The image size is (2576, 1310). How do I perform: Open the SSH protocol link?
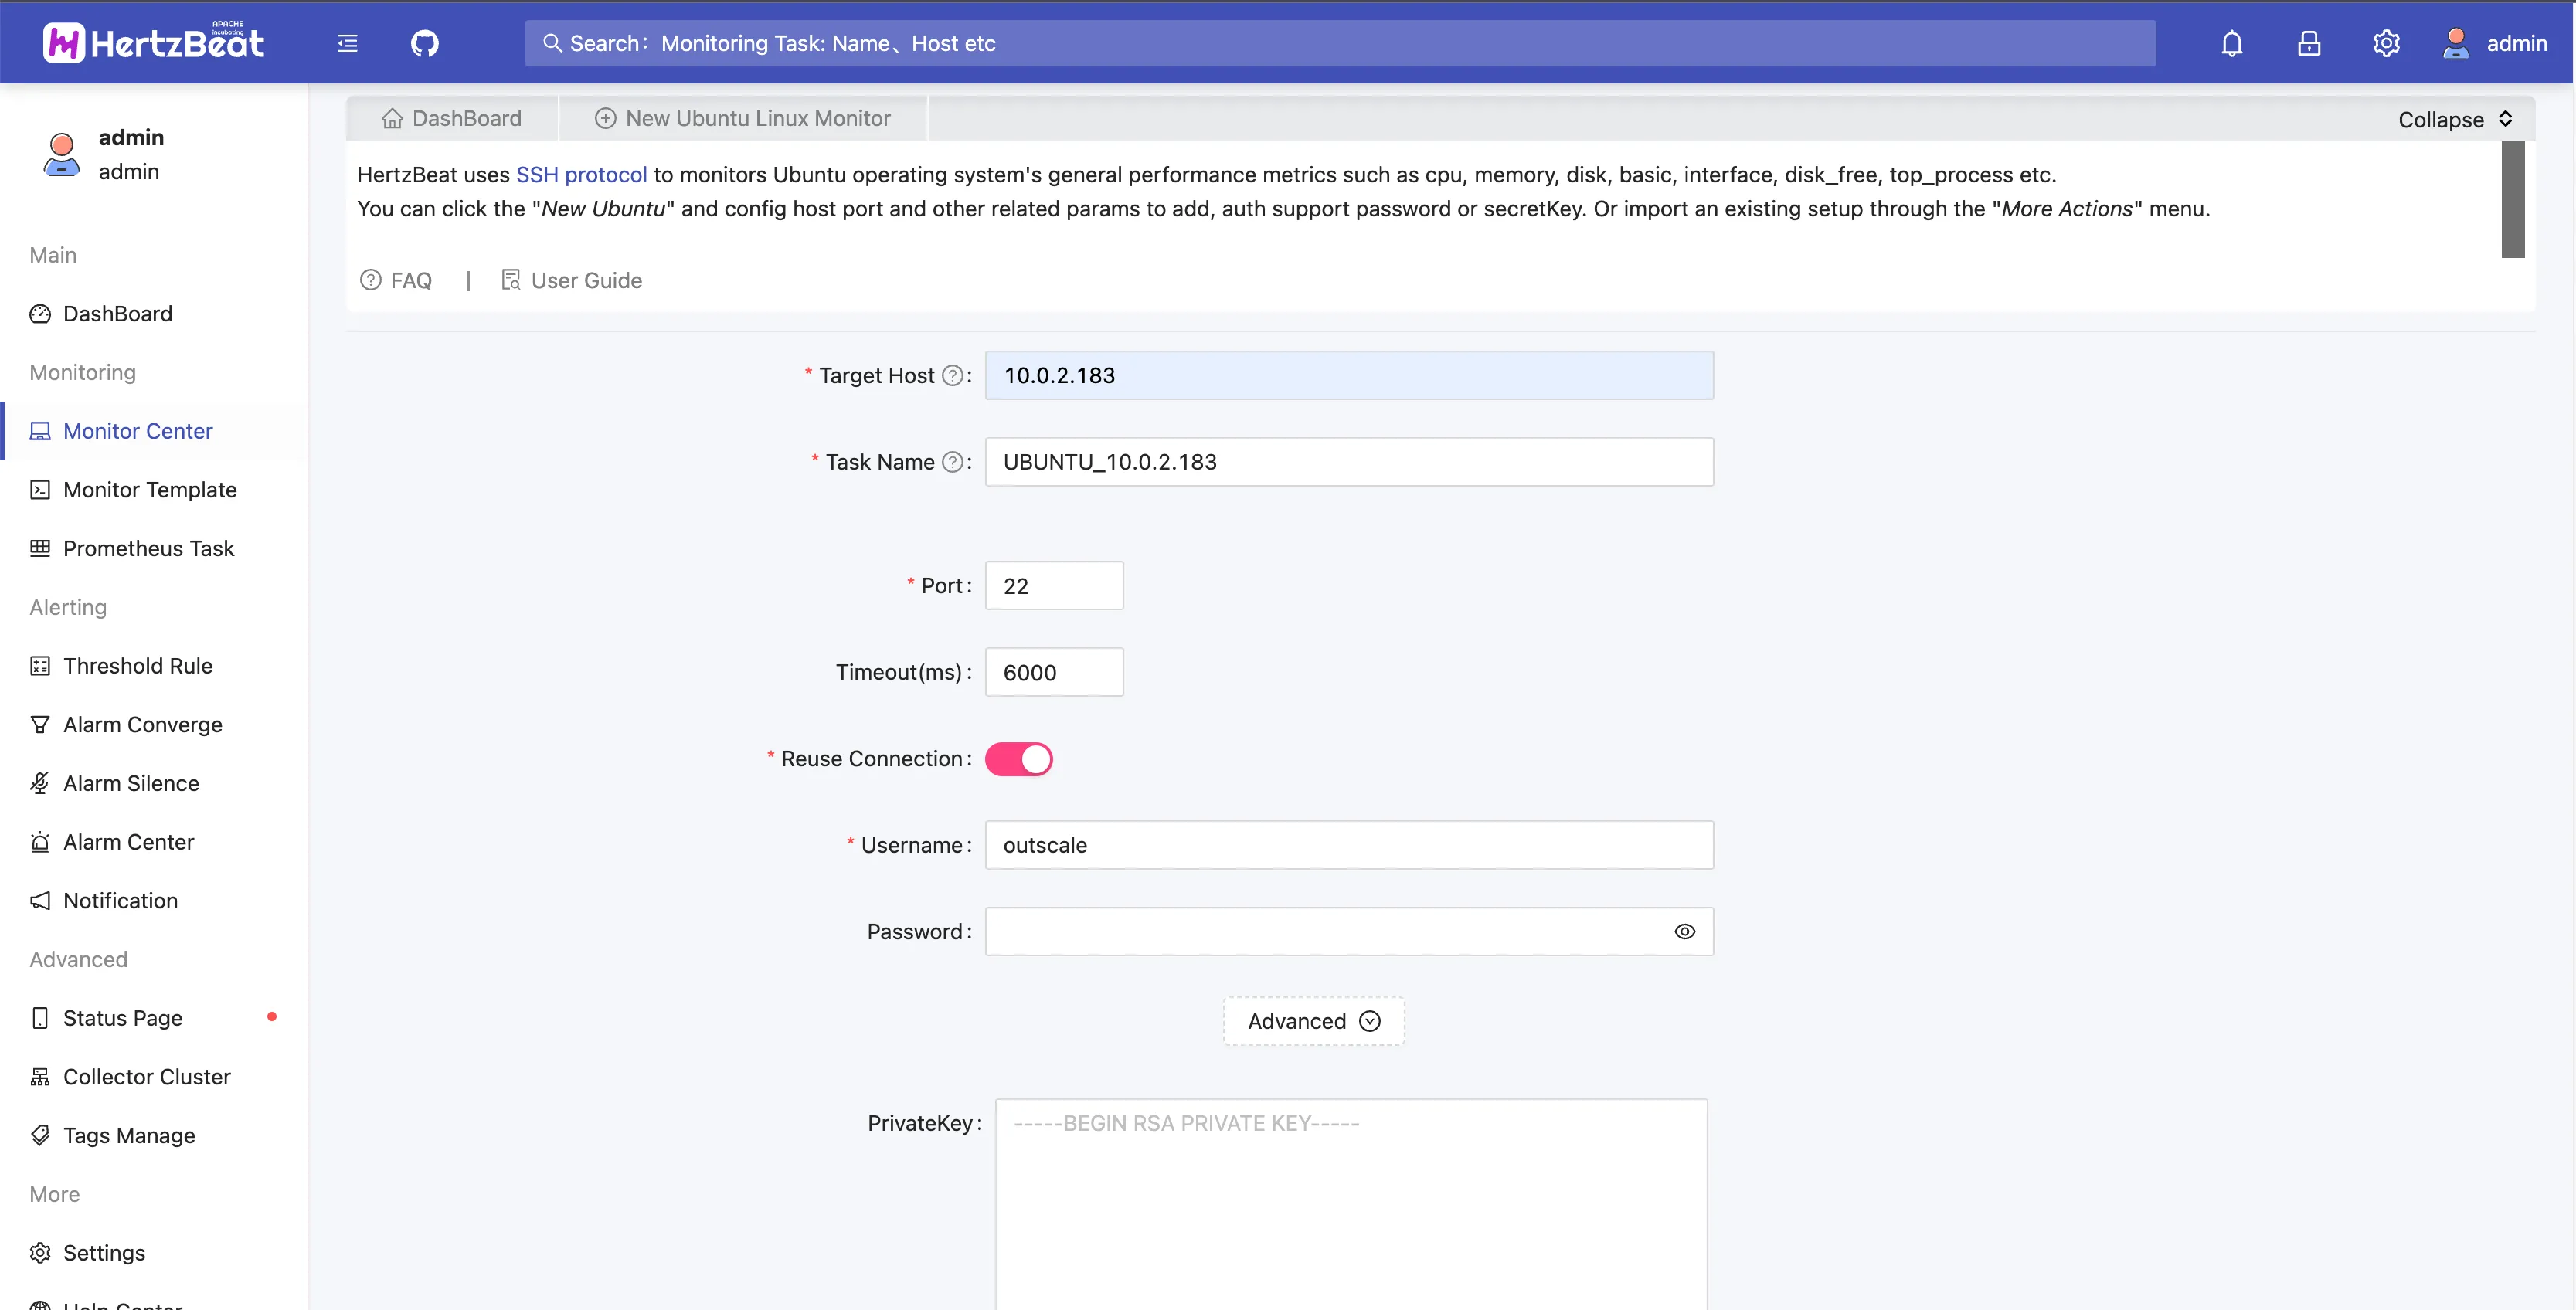[x=581, y=175]
